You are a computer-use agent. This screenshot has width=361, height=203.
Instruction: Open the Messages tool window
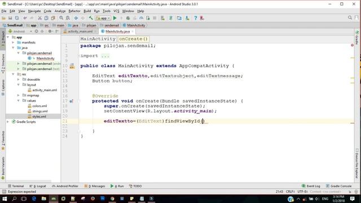tap(95, 186)
